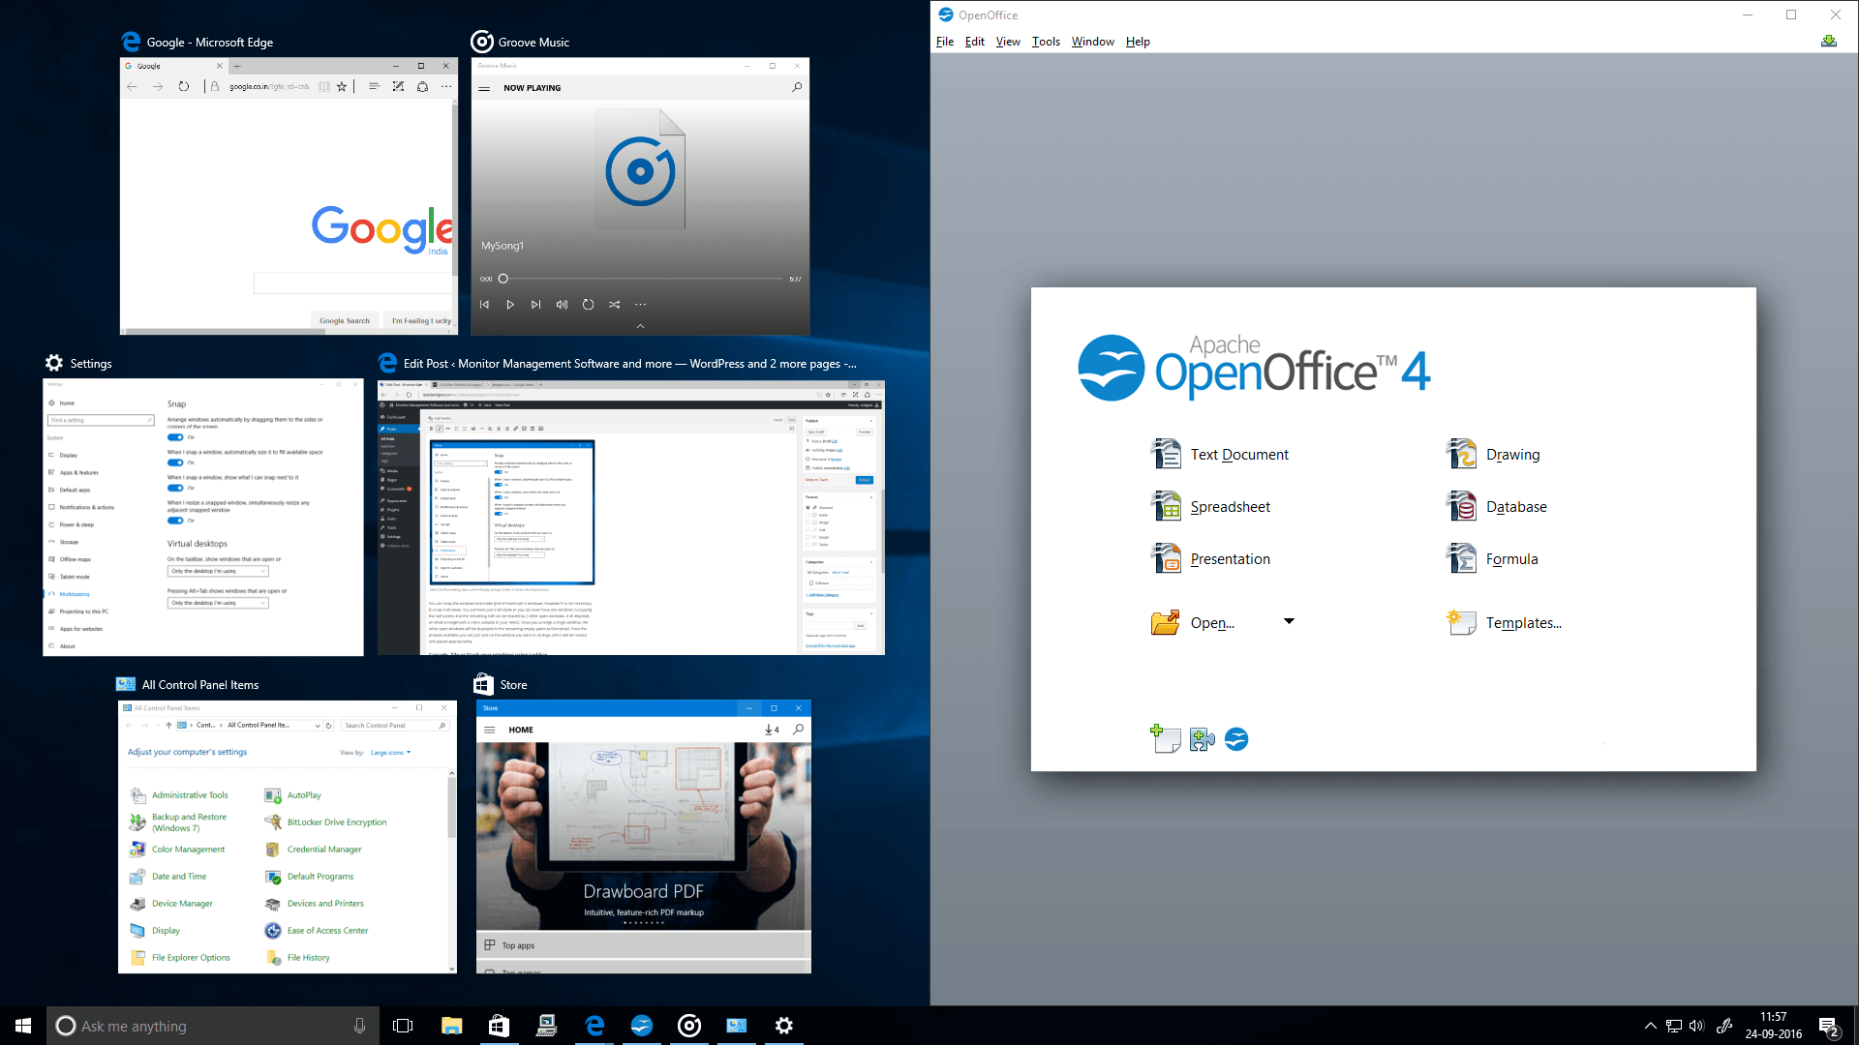Toggle 'show what I can snap next to it'
Image resolution: width=1859 pixels, height=1045 pixels.
[x=174, y=488]
